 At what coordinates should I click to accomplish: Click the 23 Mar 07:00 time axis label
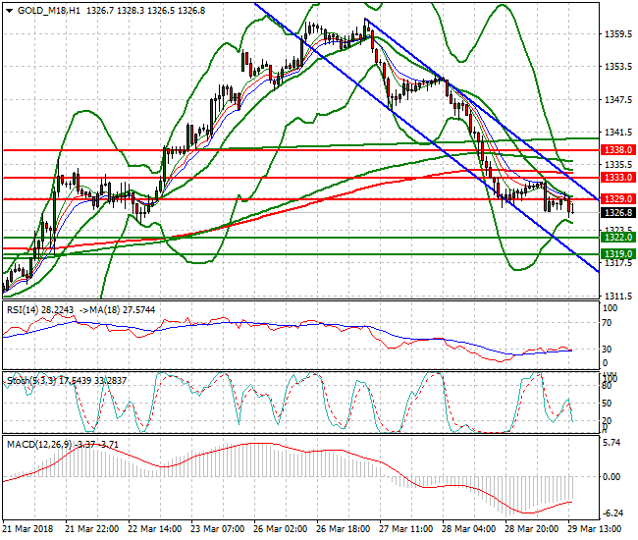tap(218, 529)
